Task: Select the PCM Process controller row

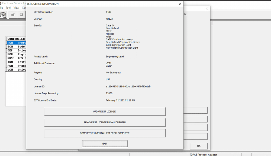Action: tap(15, 66)
